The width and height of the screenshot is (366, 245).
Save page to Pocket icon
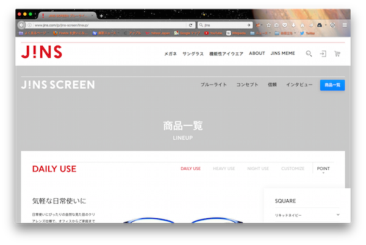(285, 25)
